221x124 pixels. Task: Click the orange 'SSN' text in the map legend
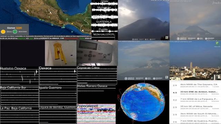tap(19, 28)
